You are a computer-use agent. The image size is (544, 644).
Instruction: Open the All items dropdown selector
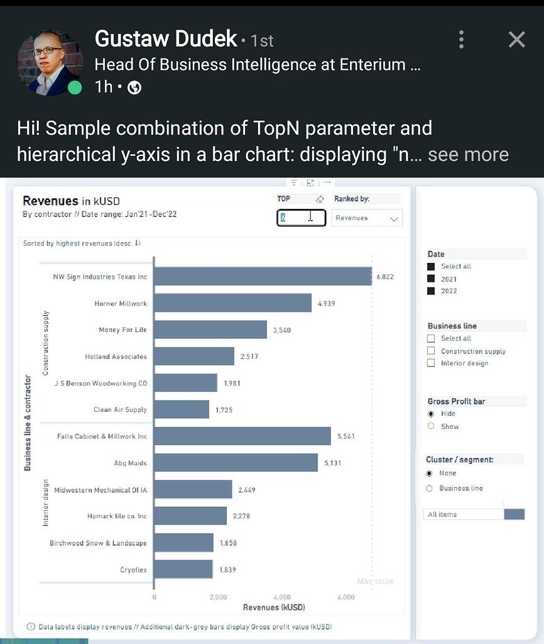463,514
